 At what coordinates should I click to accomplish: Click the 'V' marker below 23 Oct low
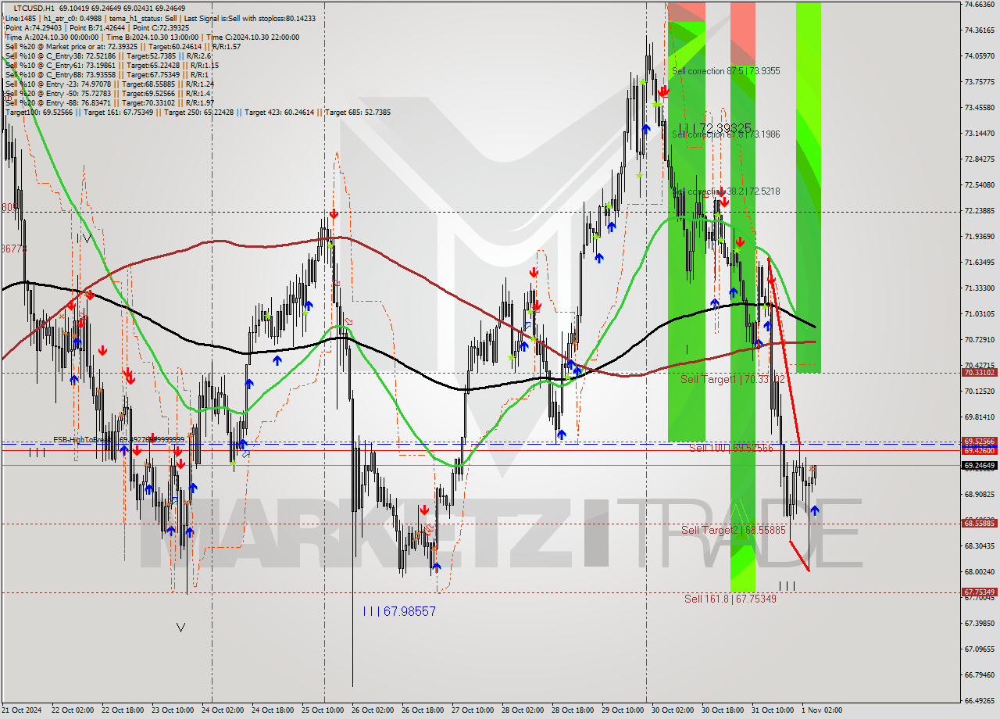tap(181, 627)
